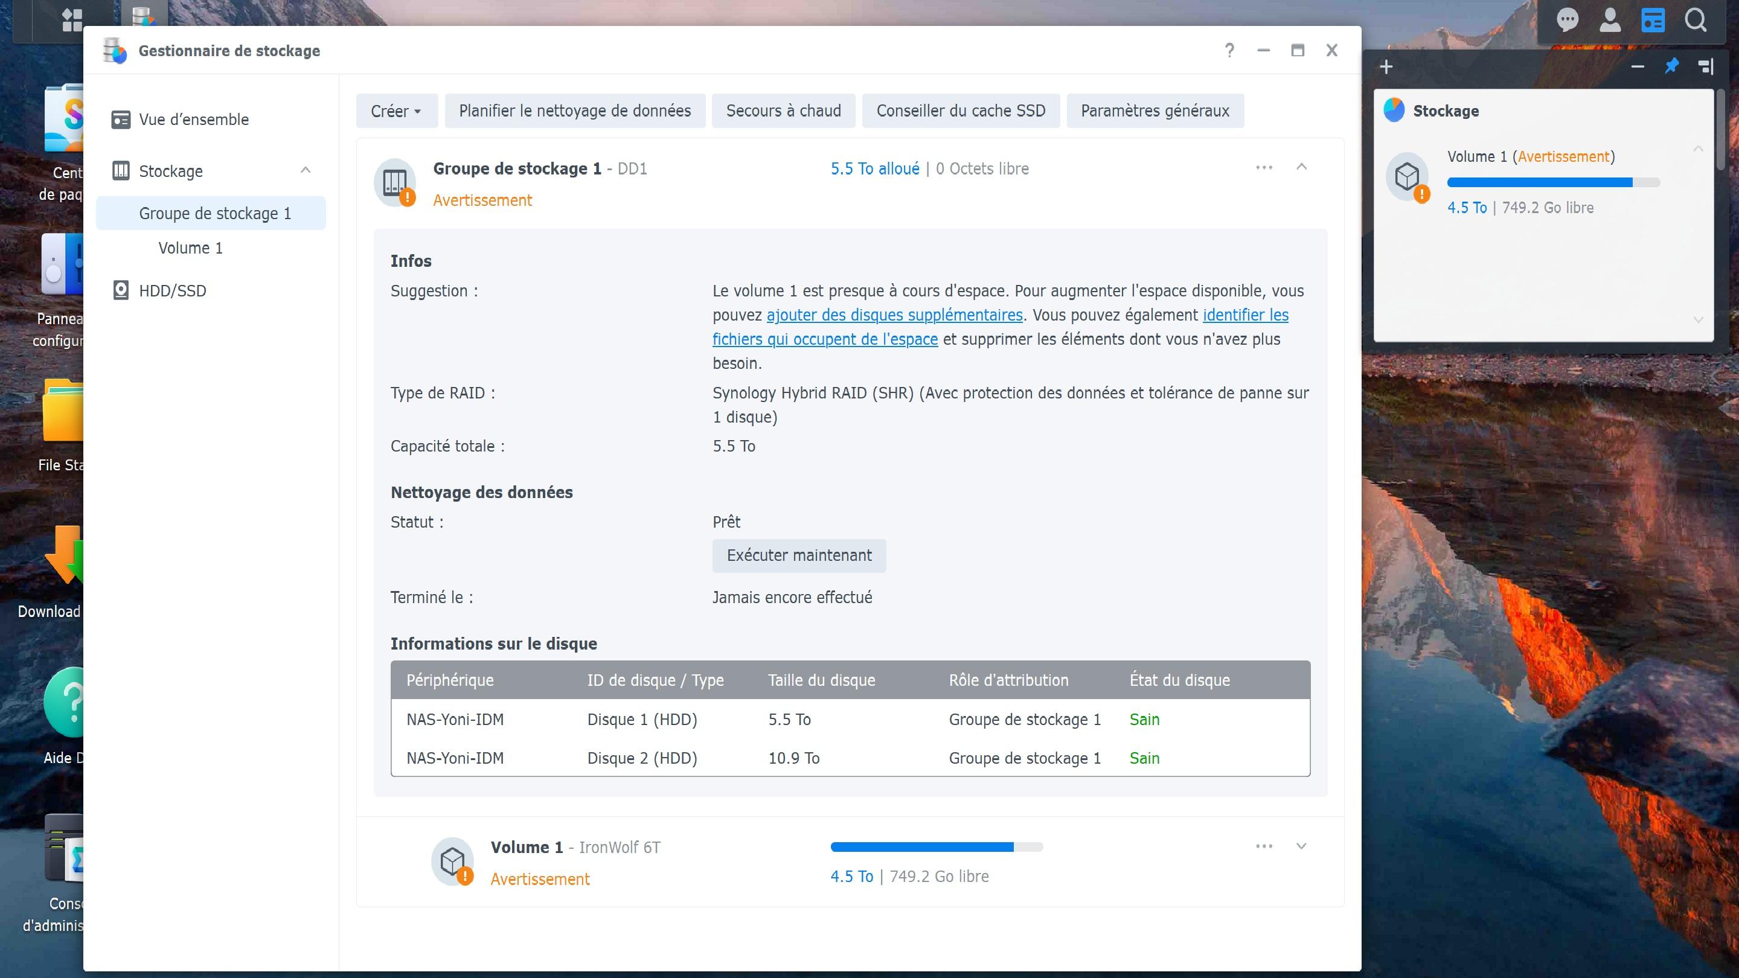
Task: Open Volume 1 more options ellipsis
Action: (x=1264, y=846)
